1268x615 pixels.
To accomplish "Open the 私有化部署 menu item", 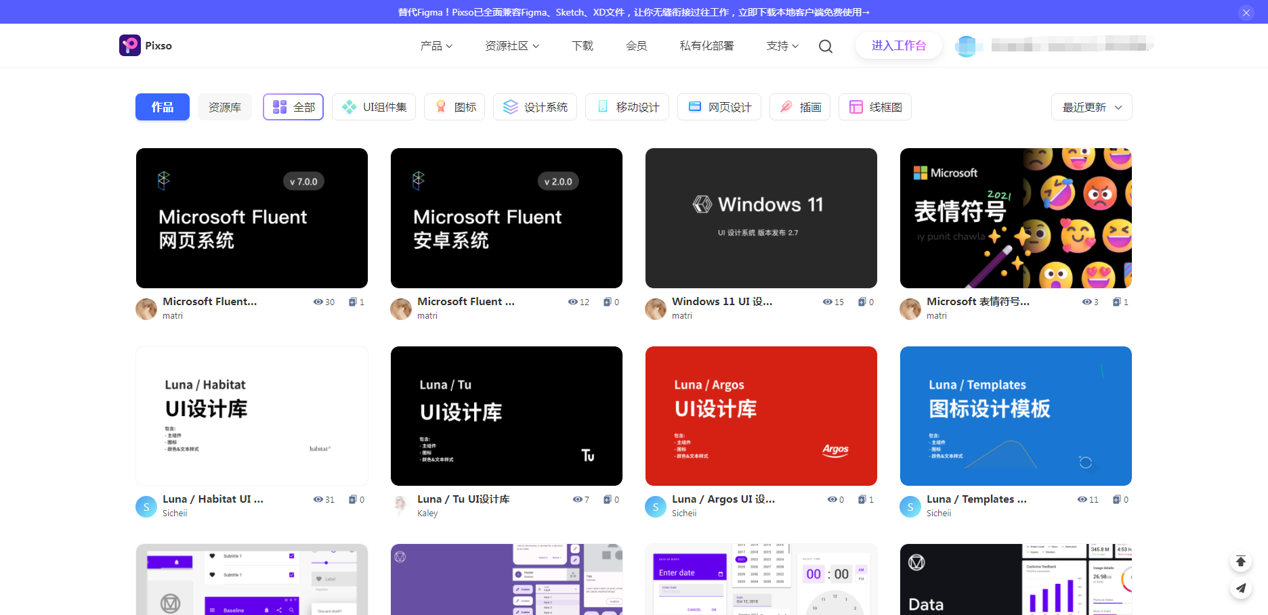I will pos(707,46).
